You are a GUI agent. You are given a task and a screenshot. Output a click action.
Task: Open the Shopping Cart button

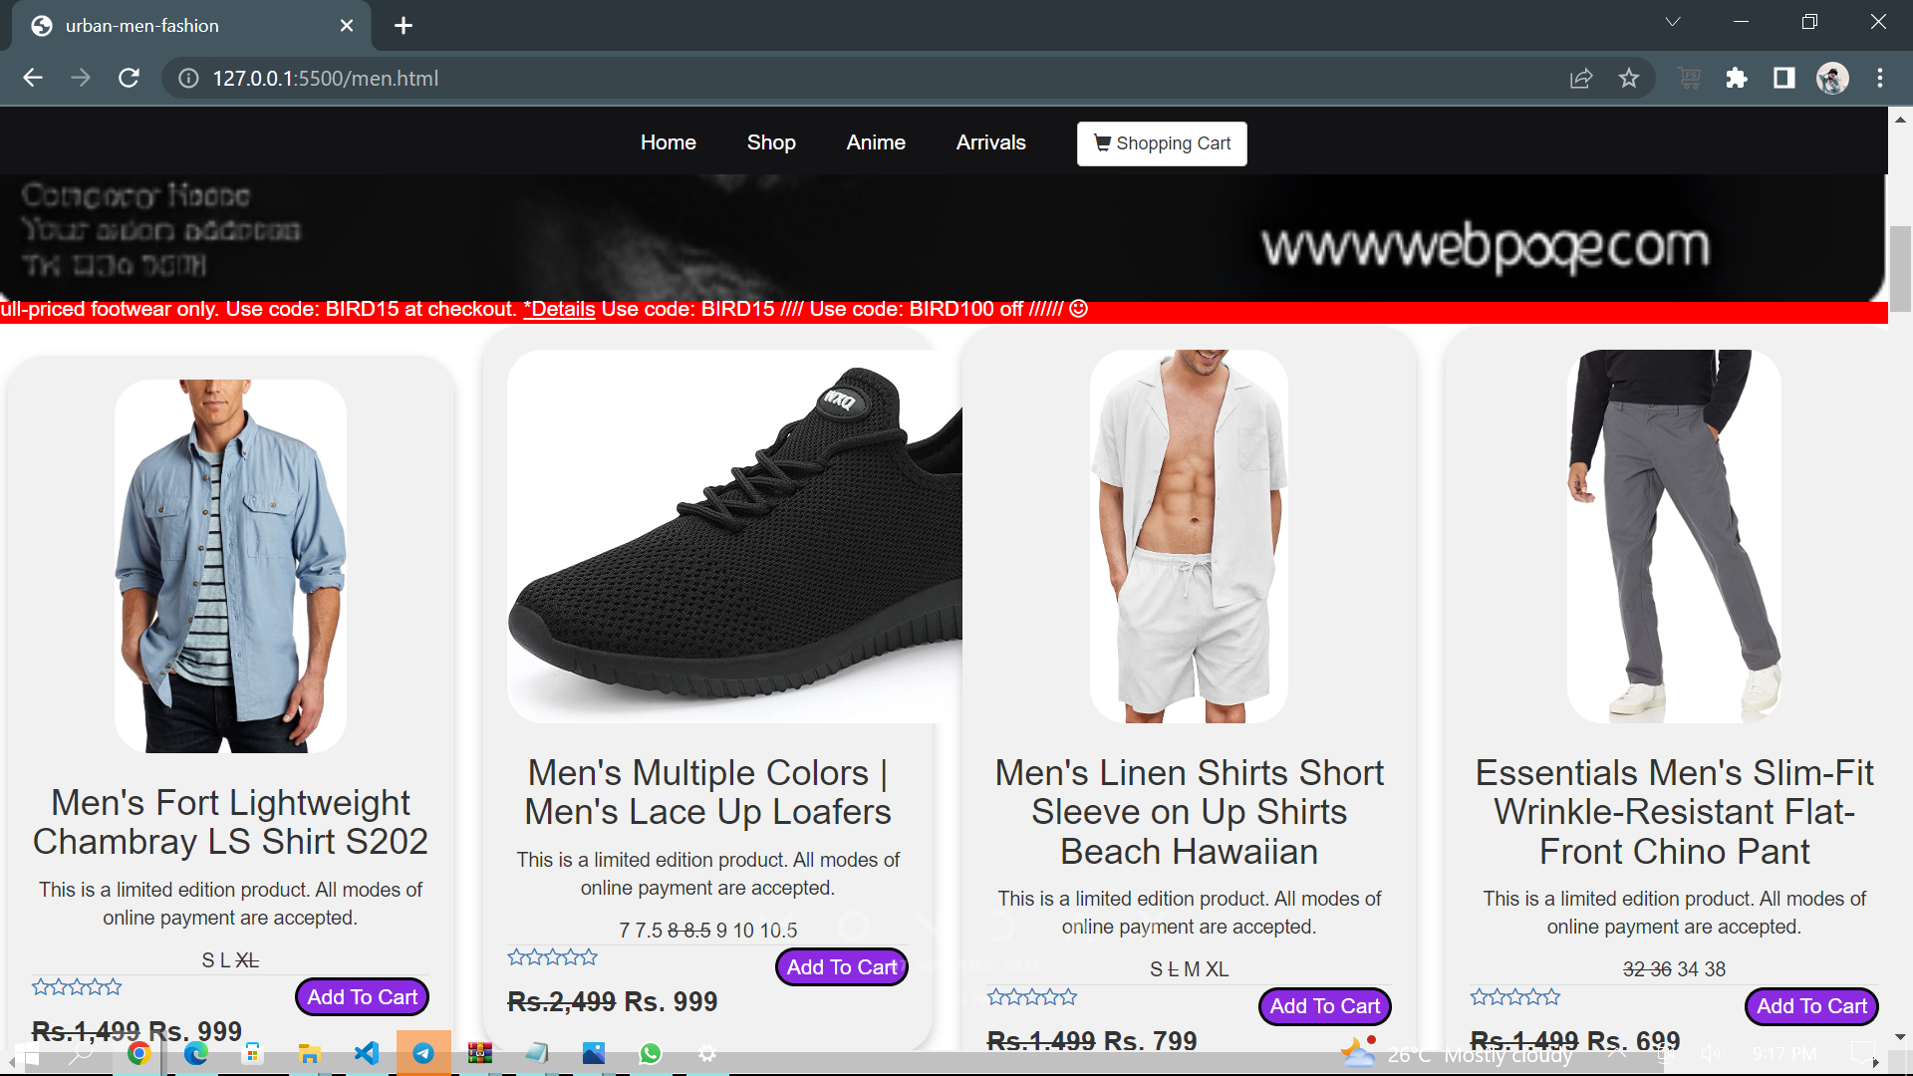click(x=1162, y=143)
